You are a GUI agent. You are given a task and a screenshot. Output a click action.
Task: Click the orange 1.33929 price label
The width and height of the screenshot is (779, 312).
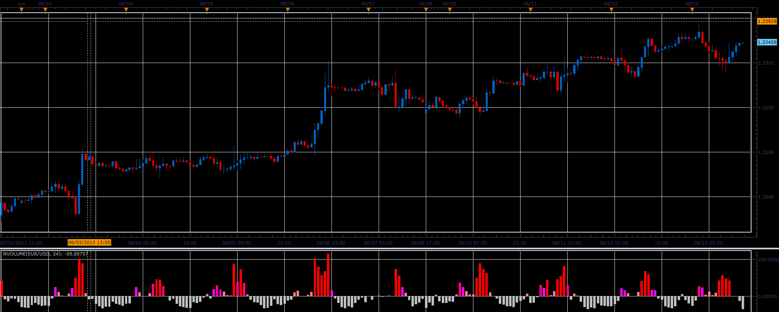(767, 21)
